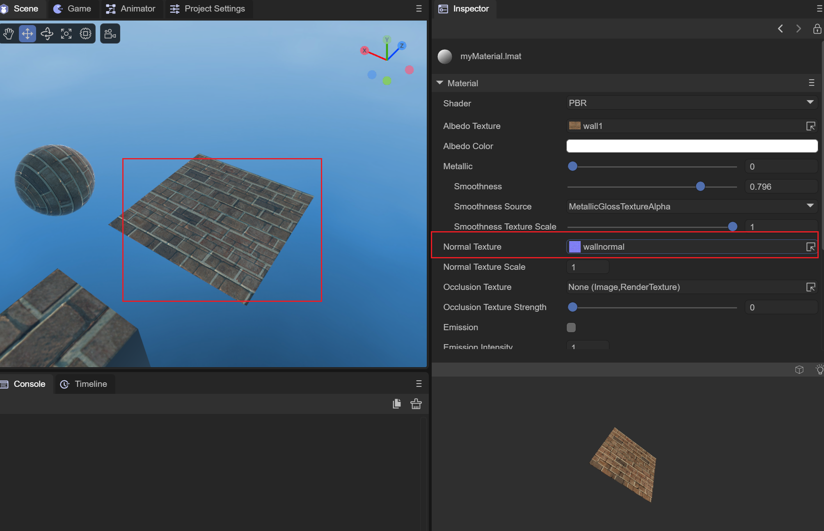Open the Timeline tab
This screenshot has width=824, height=531.
(x=85, y=384)
